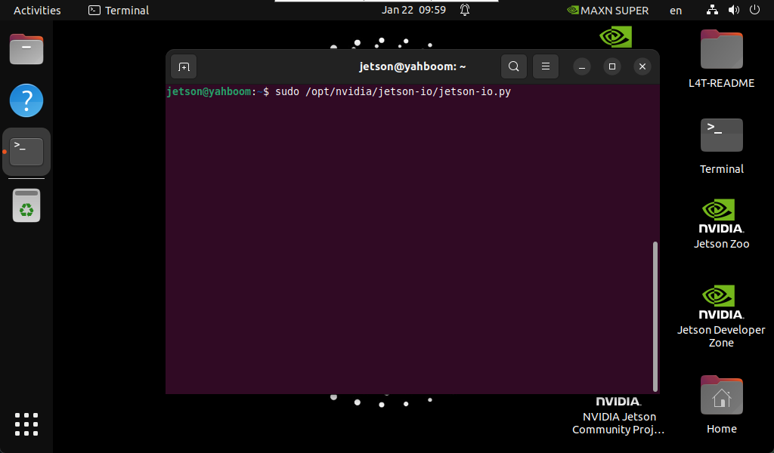The height and width of the screenshot is (453, 774).
Task: Open the en input source selector
Action: [x=676, y=10]
